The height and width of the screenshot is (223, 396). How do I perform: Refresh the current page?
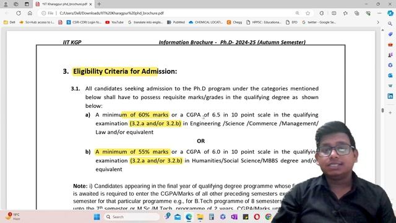pyautogui.click(x=19, y=13)
